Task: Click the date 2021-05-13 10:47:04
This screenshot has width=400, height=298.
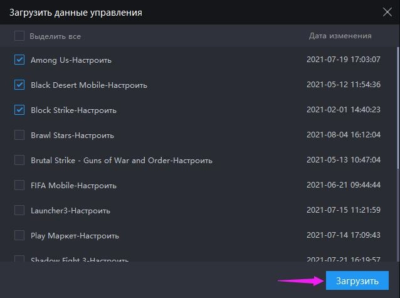Action: [343, 161]
